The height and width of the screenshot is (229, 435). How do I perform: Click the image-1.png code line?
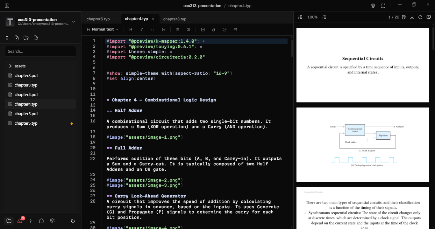coord(145,137)
